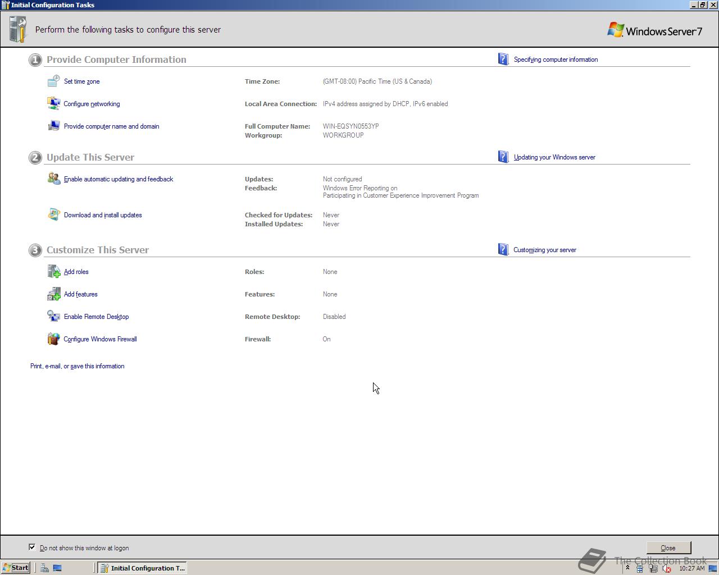The width and height of the screenshot is (719, 575).
Task: Click the Enable Remote Desktop icon
Action: (53, 317)
